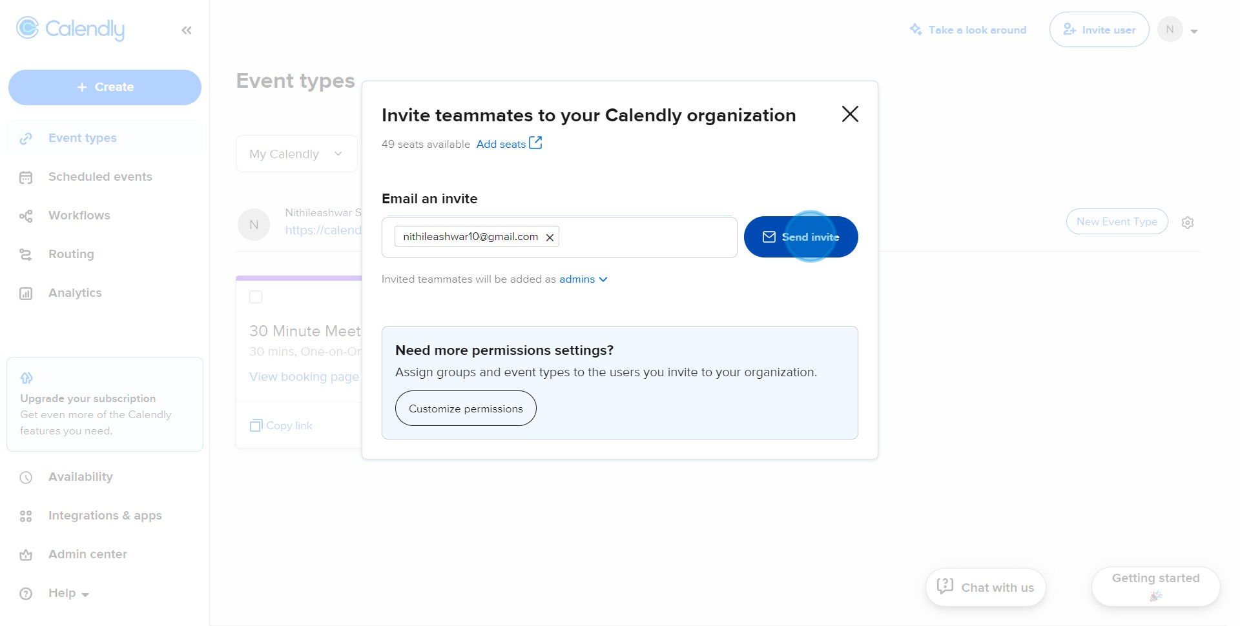Screen dimensions: 1240x626
Task: Click Copy link on meeting card
Action: 289,426
